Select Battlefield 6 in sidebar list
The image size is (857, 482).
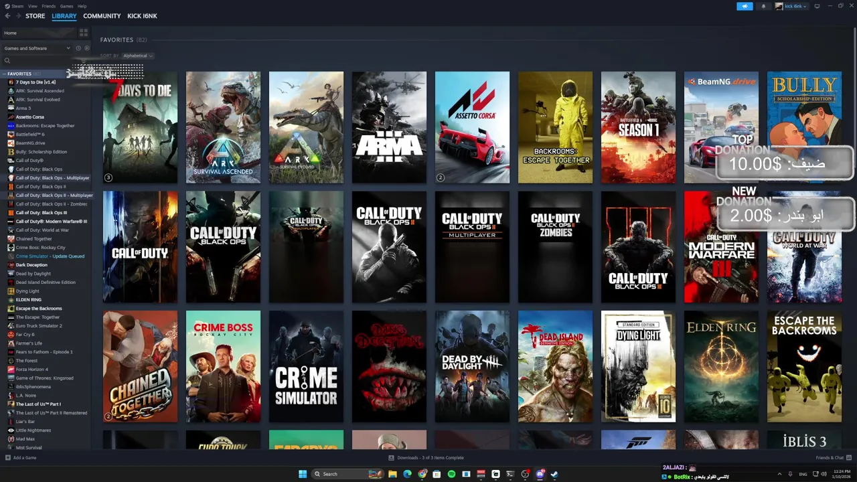[x=30, y=135]
